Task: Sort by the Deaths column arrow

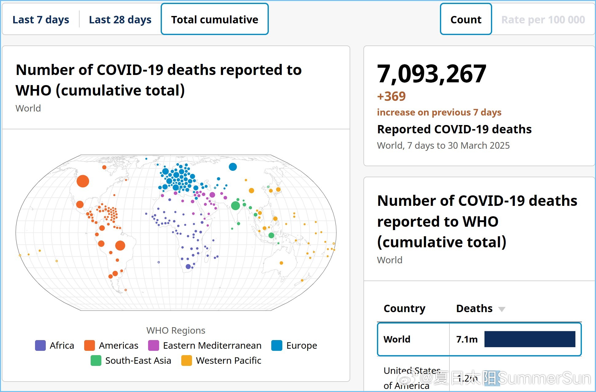Action: click(501, 309)
